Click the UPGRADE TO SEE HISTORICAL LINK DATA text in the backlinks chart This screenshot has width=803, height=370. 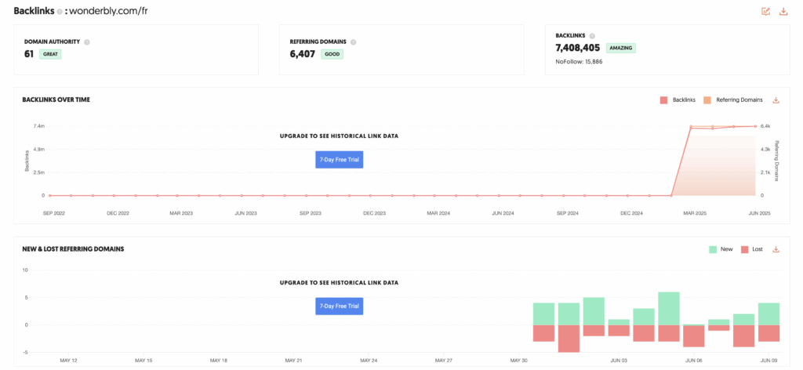click(x=339, y=136)
